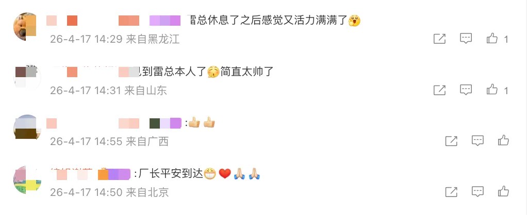527x215 pixels.
Task: View profile picture of Beijing commenter
Action: pyautogui.click(x=27, y=180)
